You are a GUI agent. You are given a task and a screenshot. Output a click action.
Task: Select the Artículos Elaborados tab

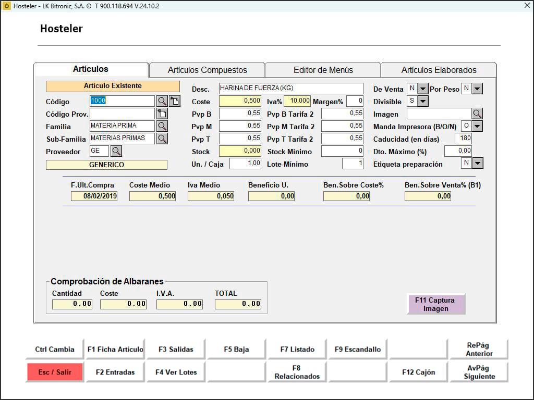[439, 70]
